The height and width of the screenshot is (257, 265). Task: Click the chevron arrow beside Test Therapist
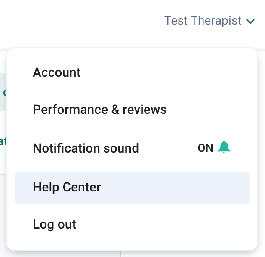(250, 22)
